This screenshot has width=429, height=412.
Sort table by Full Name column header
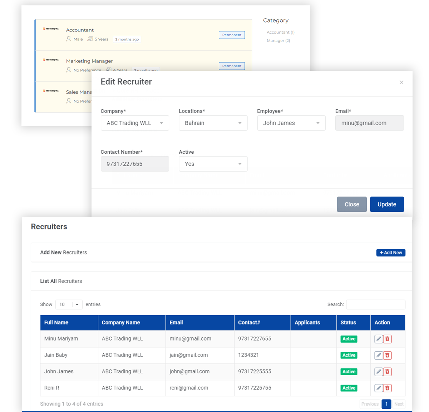56,322
